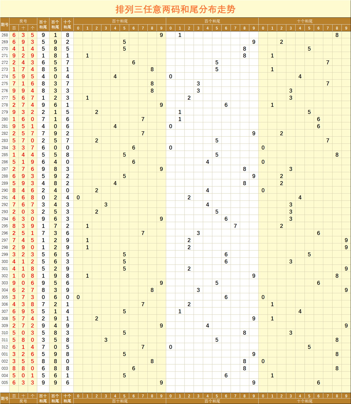This screenshot has height=404, width=351.
Task: Click the red tens digit 0 in row 293
Action: click(x=23, y=212)
